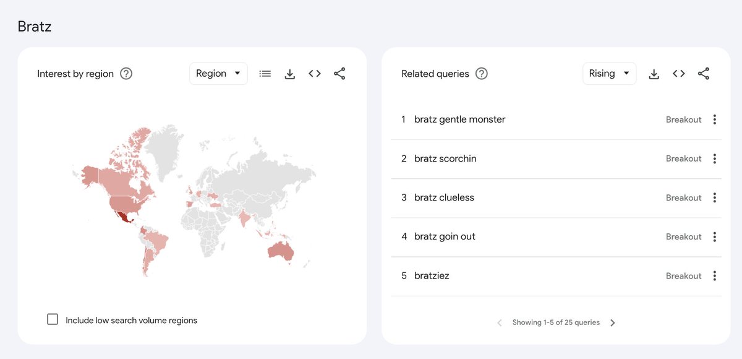Get embed code for Related queries
The image size is (742, 359).
(x=678, y=74)
